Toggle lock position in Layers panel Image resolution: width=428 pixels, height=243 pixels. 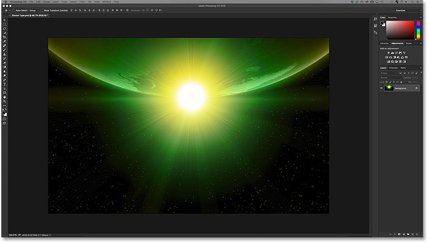tap(394, 82)
